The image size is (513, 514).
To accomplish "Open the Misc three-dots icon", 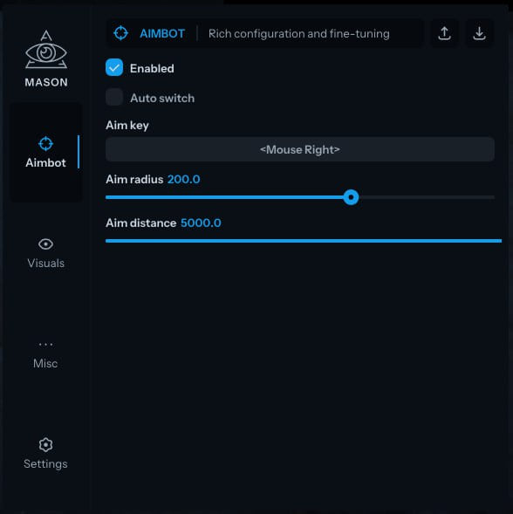I will 45,344.
